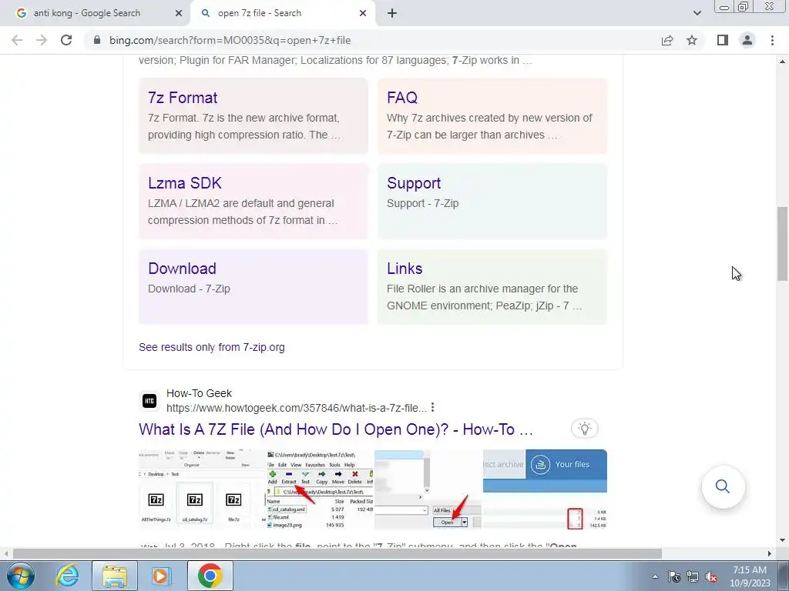Go back to previous page
This screenshot has width=789, height=591.
(17, 40)
